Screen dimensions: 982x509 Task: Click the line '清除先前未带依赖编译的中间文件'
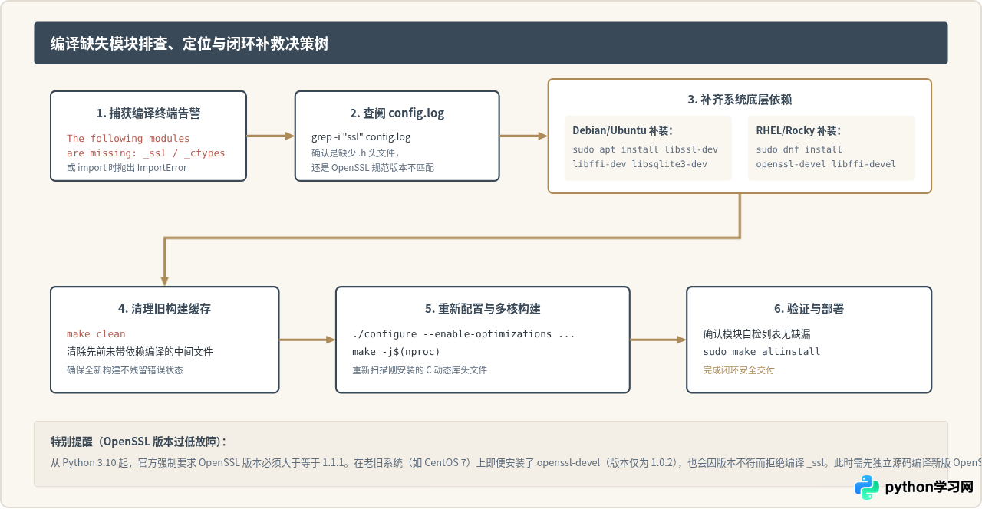140,352
